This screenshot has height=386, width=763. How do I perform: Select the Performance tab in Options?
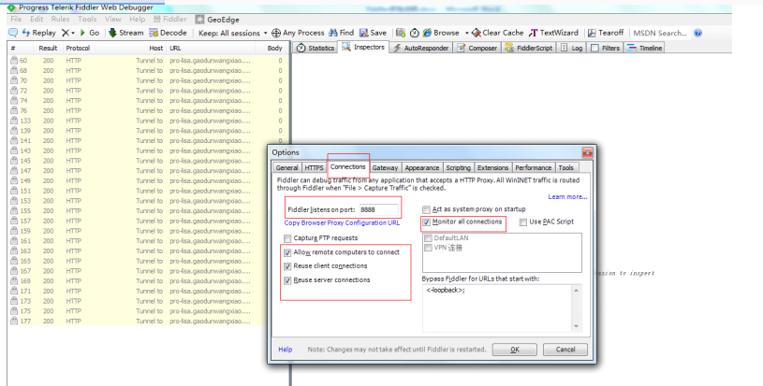point(534,167)
